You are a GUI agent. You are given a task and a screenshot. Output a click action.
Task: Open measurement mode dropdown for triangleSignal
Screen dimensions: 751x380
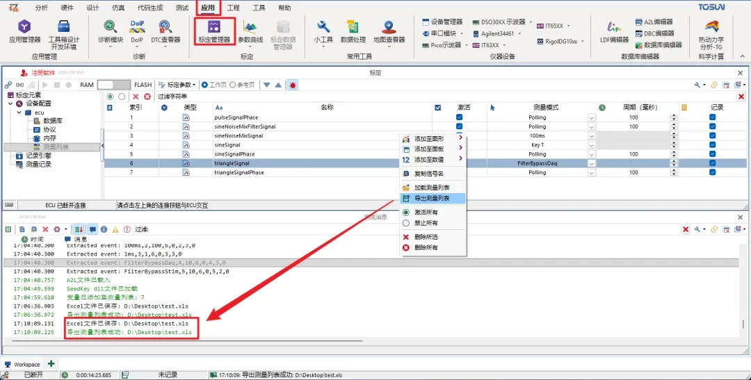(x=592, y=163)
